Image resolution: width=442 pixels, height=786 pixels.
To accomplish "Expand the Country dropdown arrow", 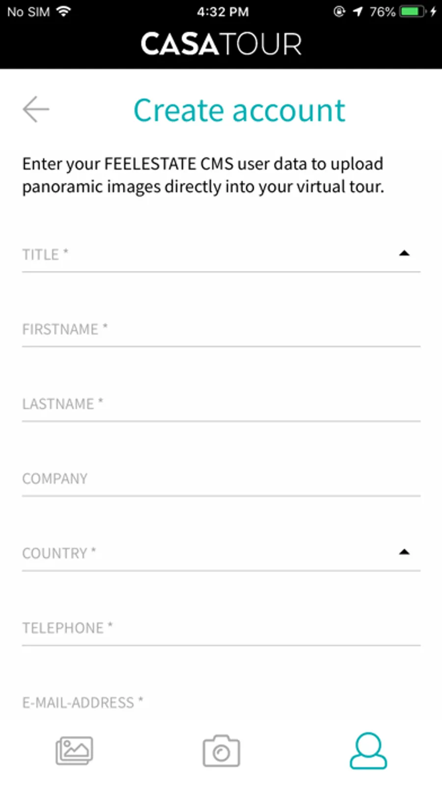I will (x=404, y=552).
